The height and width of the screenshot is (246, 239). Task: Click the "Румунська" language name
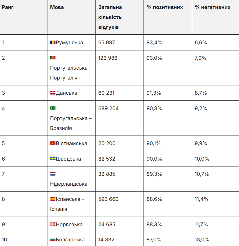tap(69, 42)
